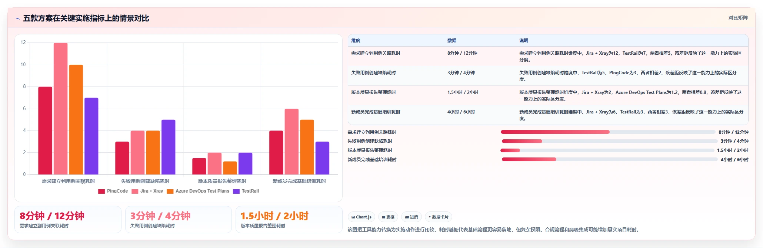
Task: Click the 失败用例创建缺陷耗时 progress bar
Action: (610, 141)
